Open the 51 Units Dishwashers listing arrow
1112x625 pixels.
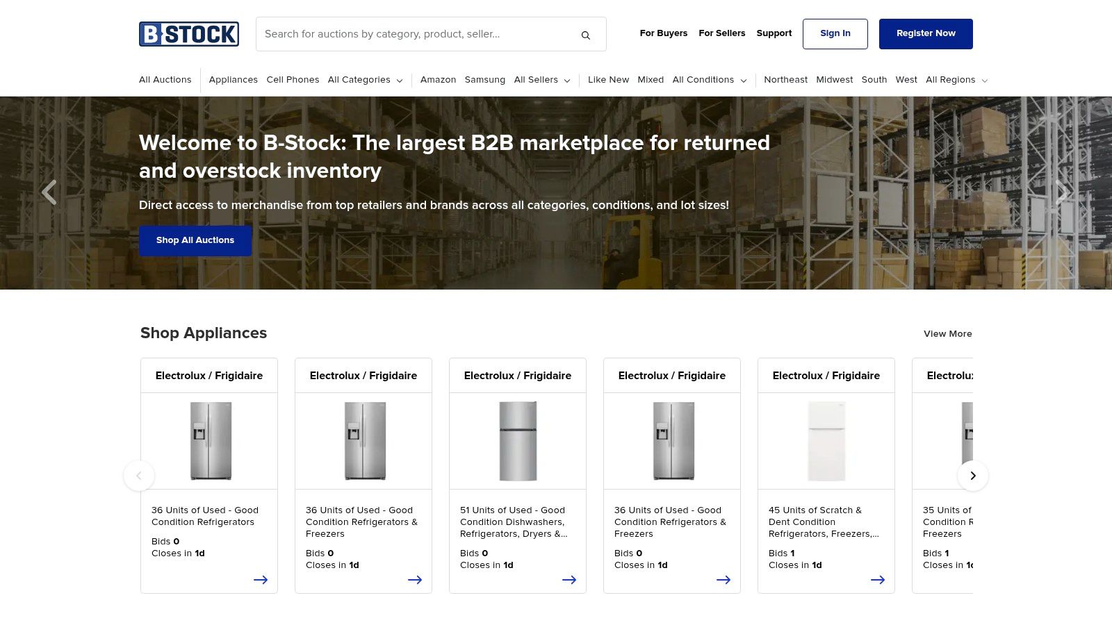coord(569,580)
